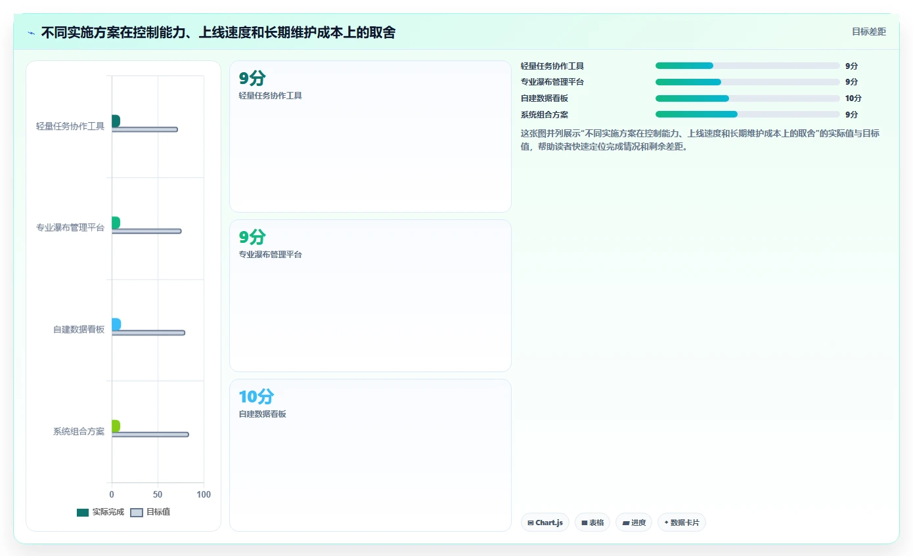This screenshot has width=913, height=556.
Task: Click the 数据卡片 tag button
Action: 682,523
